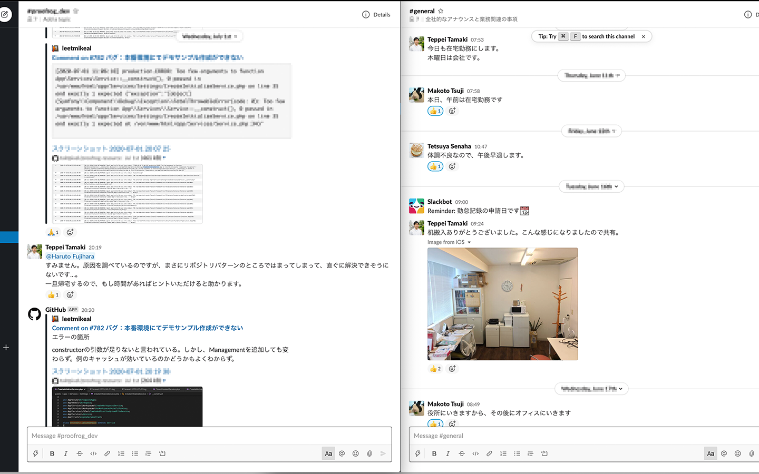
Task: Attach a file in the #proofrog_dev composer
Action: coord(369,453)
